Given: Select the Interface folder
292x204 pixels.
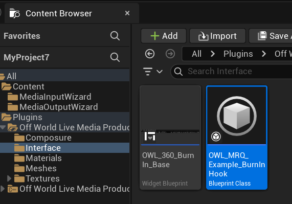Looking at the screenshot, I should pyautogui.click(x=64, y=148).
